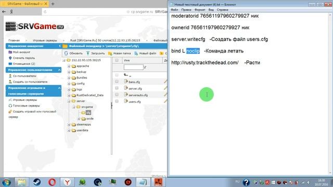This screenshot has height=187, width=333.
Task: Open the Файл menu in Notepad
Action: click(174, 10)
